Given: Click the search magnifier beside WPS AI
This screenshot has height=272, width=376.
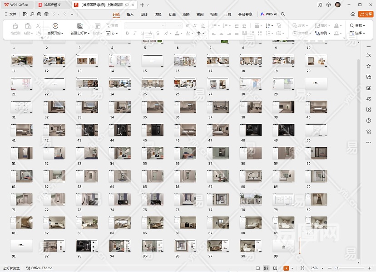Looking at the screenshot, I should coord(283,15).
